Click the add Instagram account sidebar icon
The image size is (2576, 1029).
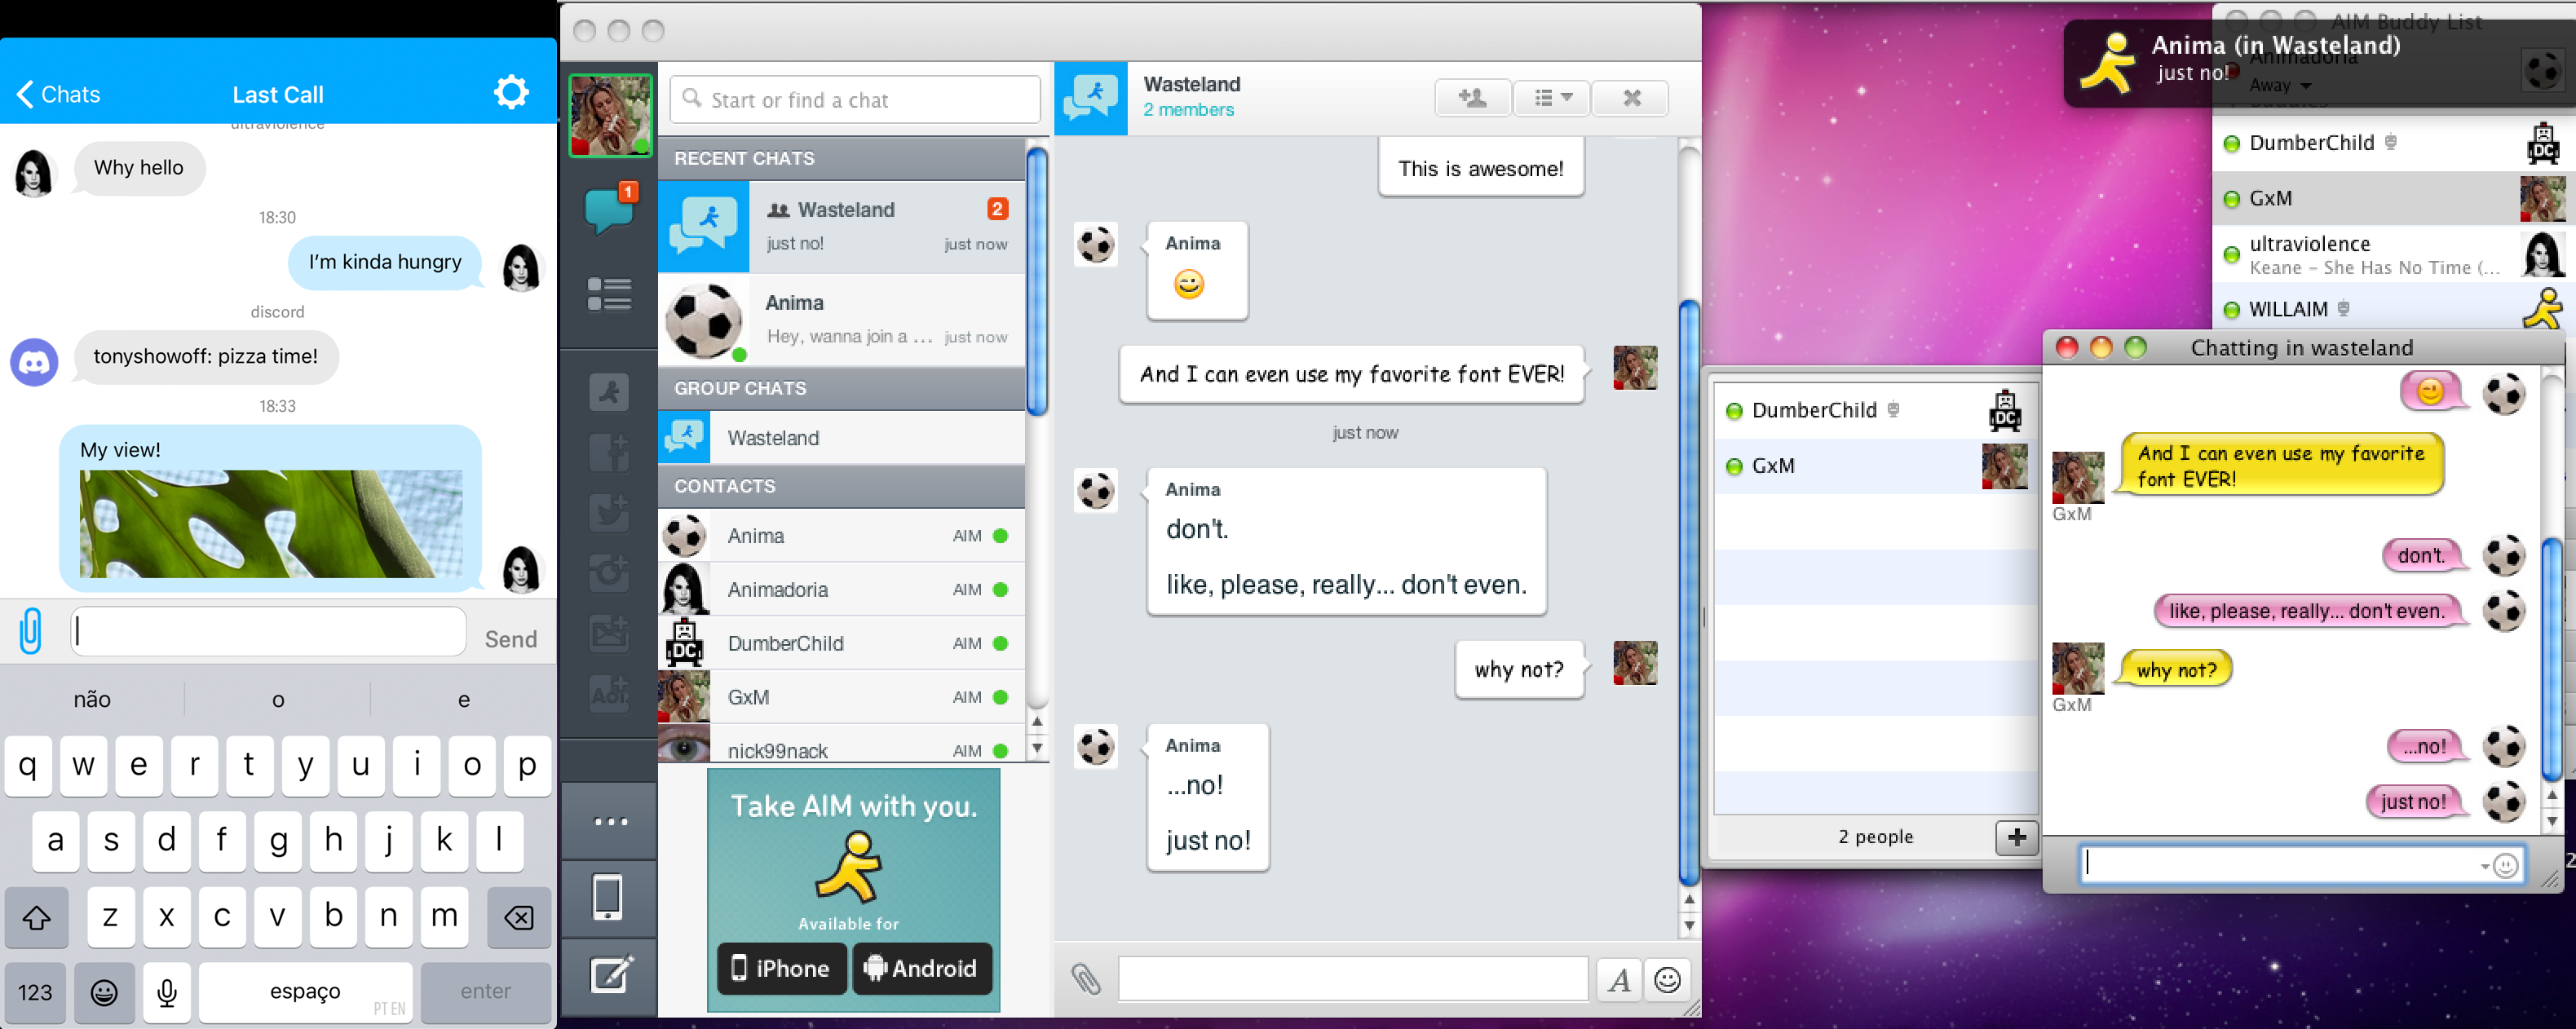(609, 572)
